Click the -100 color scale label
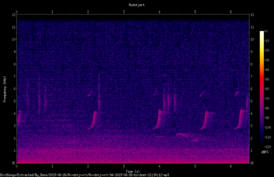Viewport: 274px width, 177px height. [267, 127]
